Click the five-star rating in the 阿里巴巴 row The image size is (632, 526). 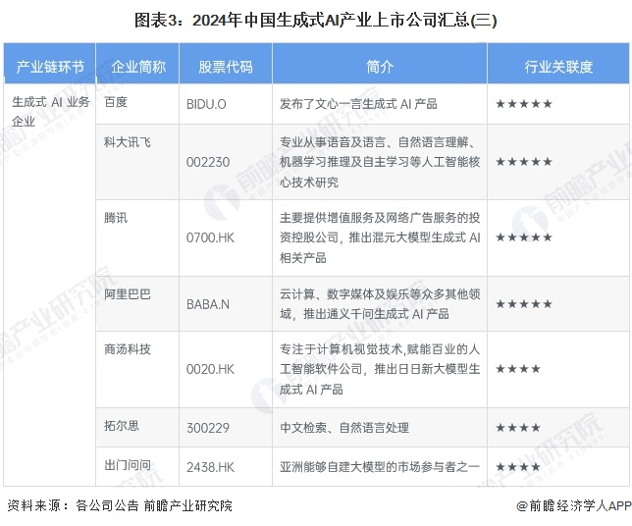pyautogui.click(x=524, y=304)
